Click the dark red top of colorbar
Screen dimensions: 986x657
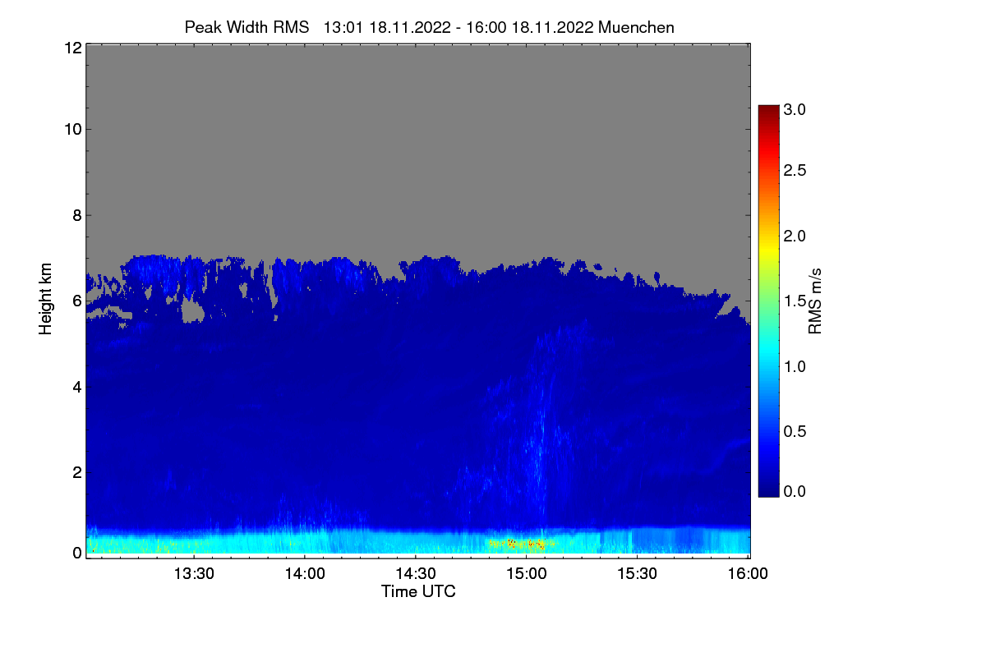(768, 111)
